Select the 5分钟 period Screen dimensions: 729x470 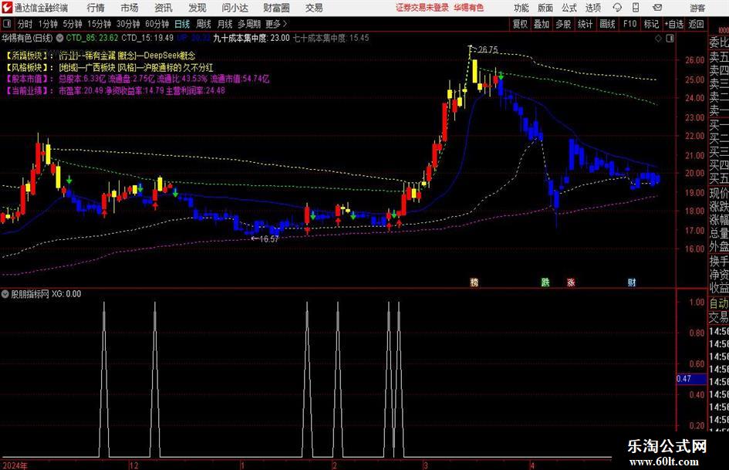[x=72, y=24]
